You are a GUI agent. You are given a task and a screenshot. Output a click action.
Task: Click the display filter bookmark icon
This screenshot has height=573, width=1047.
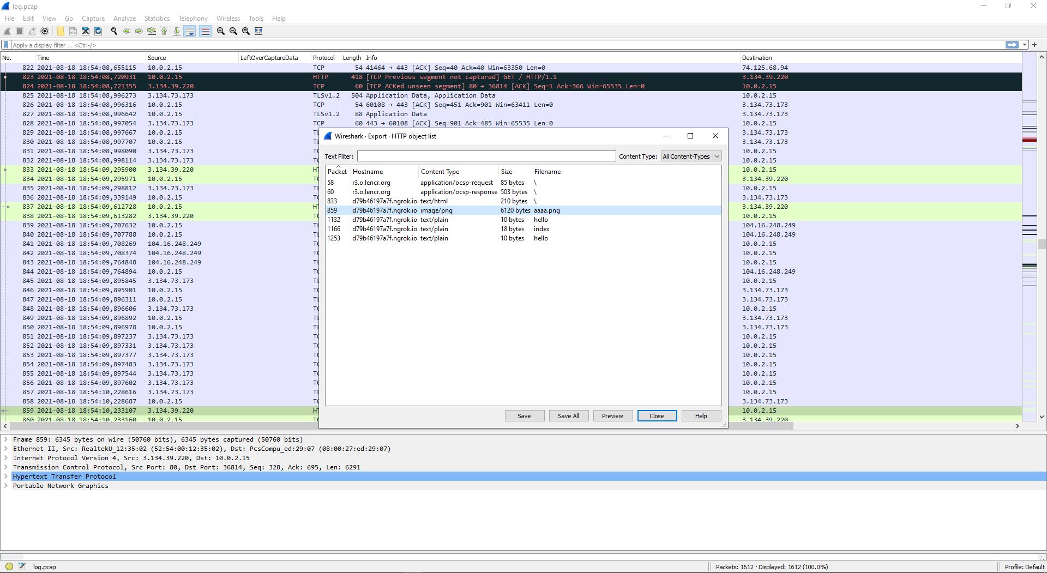point(6,45)
